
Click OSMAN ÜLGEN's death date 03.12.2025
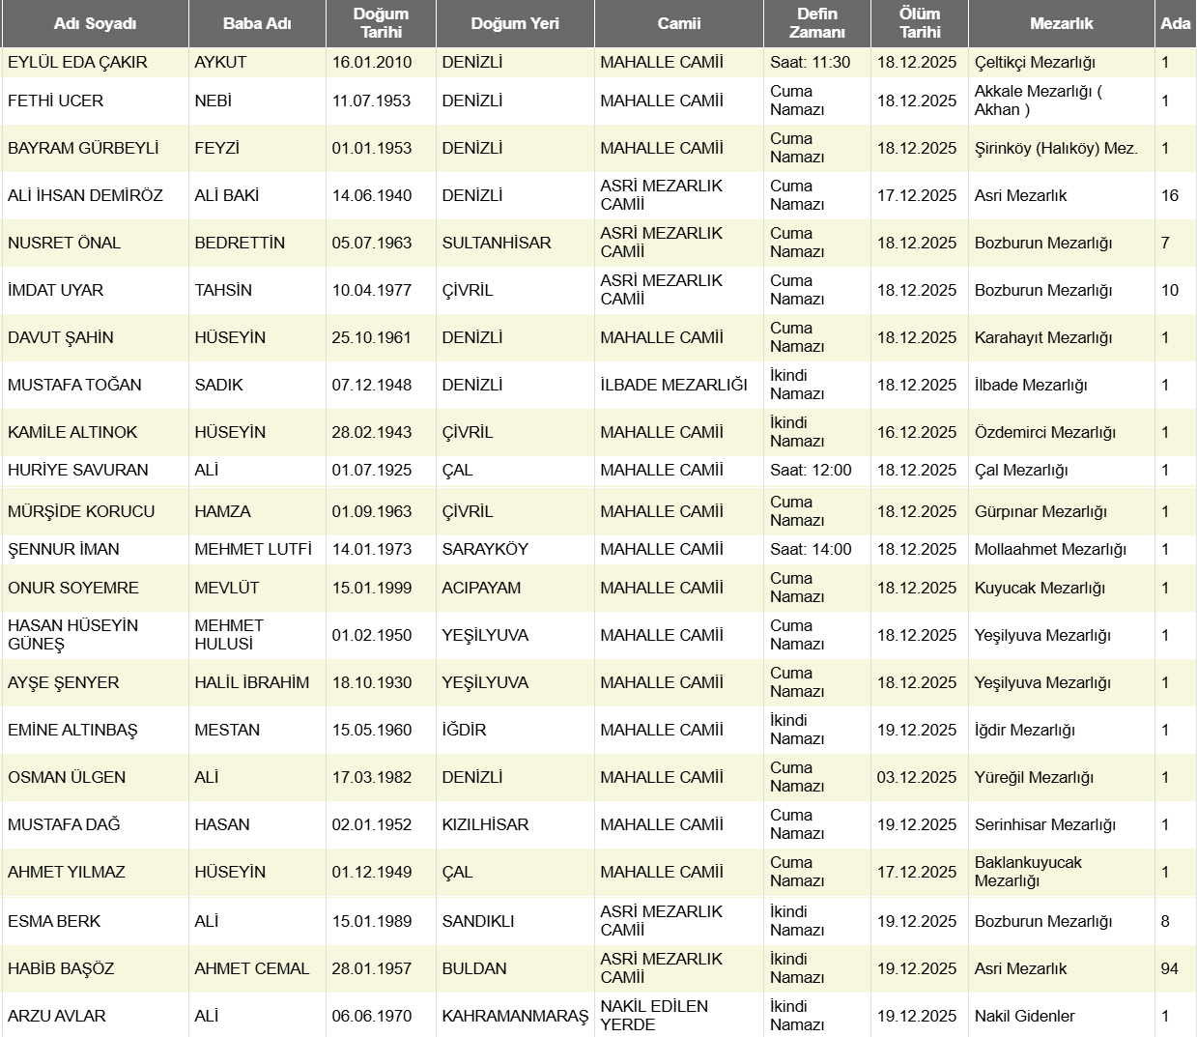917,777
